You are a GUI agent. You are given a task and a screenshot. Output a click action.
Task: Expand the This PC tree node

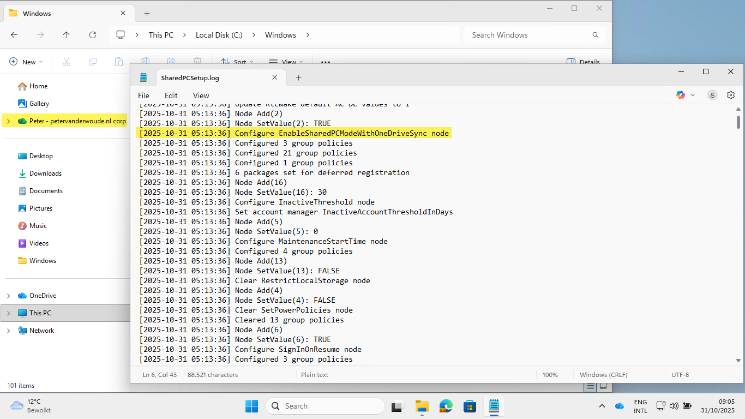click(x=9, y=313)
